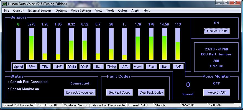Screen dimensions: 243x110
Task: Open the Help menu
Action: [x=147, y=11]
